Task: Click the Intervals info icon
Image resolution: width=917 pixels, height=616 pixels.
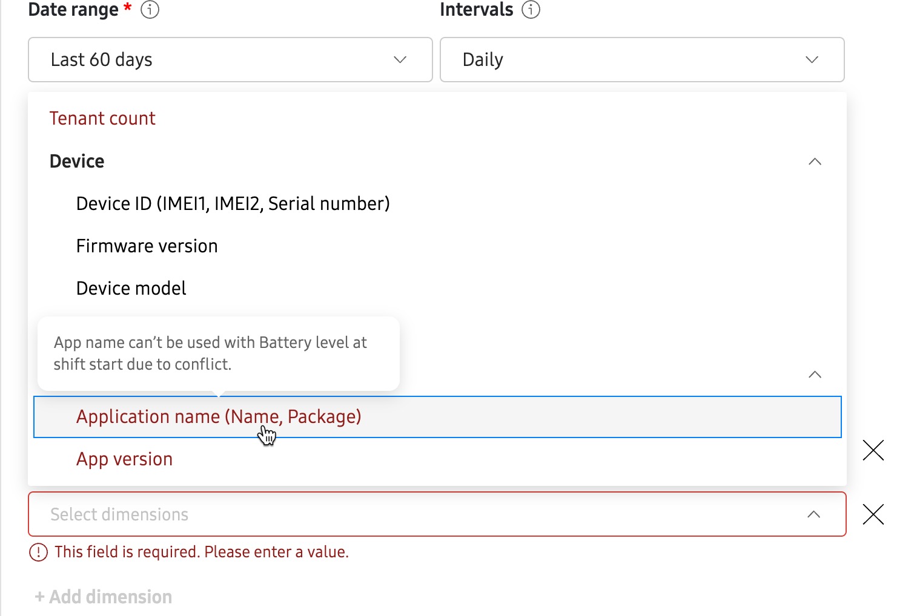Action: click(530, 10)
